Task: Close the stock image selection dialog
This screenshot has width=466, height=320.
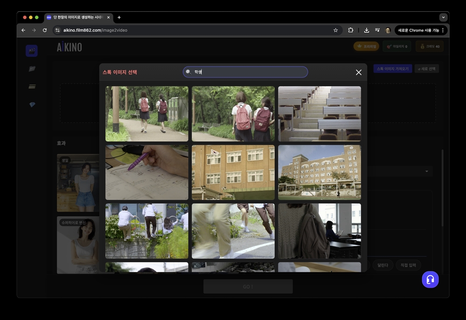Action: point(358,72)
